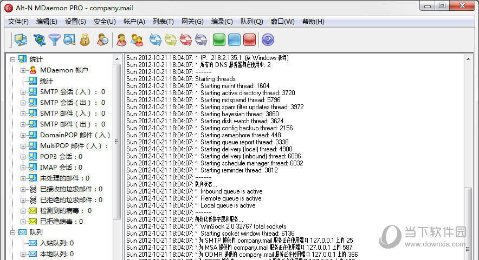Open the 列表(T) menu
Viewport: 479px width, 260px height.
coord(163,22)
